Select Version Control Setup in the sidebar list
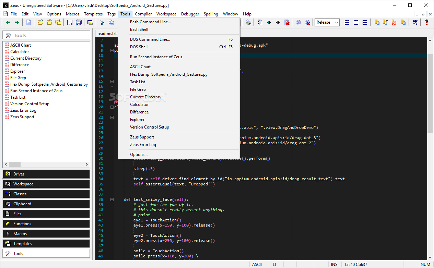This screenshot has width=434, height=268. (x=30, y=104)
